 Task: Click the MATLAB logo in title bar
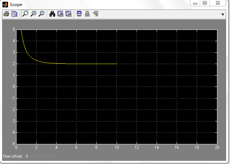click(5, 5)
